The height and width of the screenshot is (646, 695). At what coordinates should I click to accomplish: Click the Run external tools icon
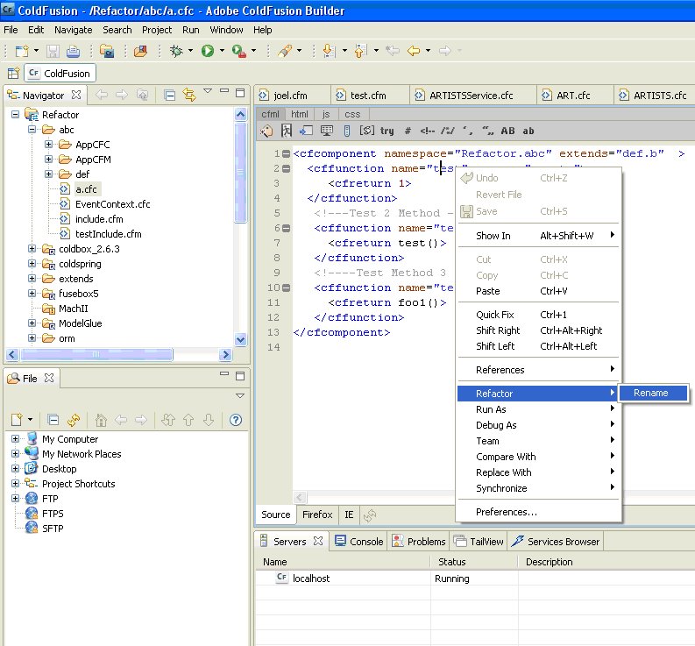(x=239, y=51)
